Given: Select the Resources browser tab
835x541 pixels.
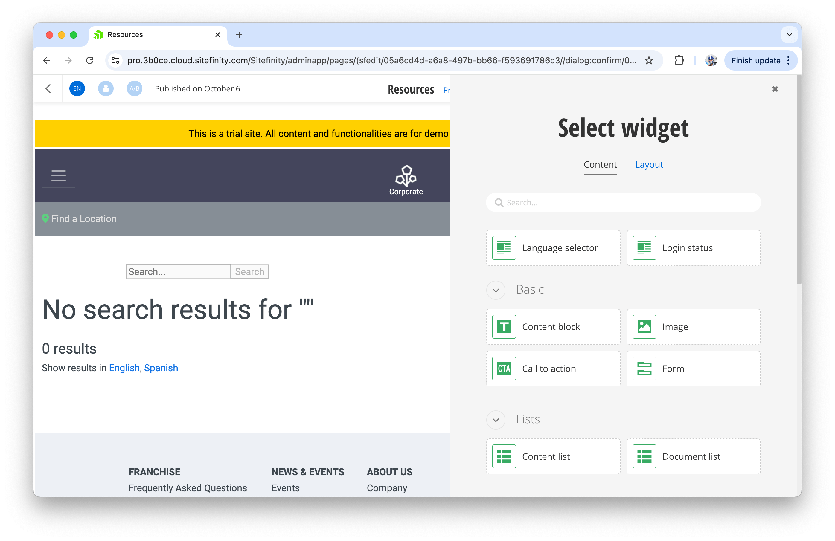Looking at the screenshot, I should pyautogui.click(x=158, y=35).
